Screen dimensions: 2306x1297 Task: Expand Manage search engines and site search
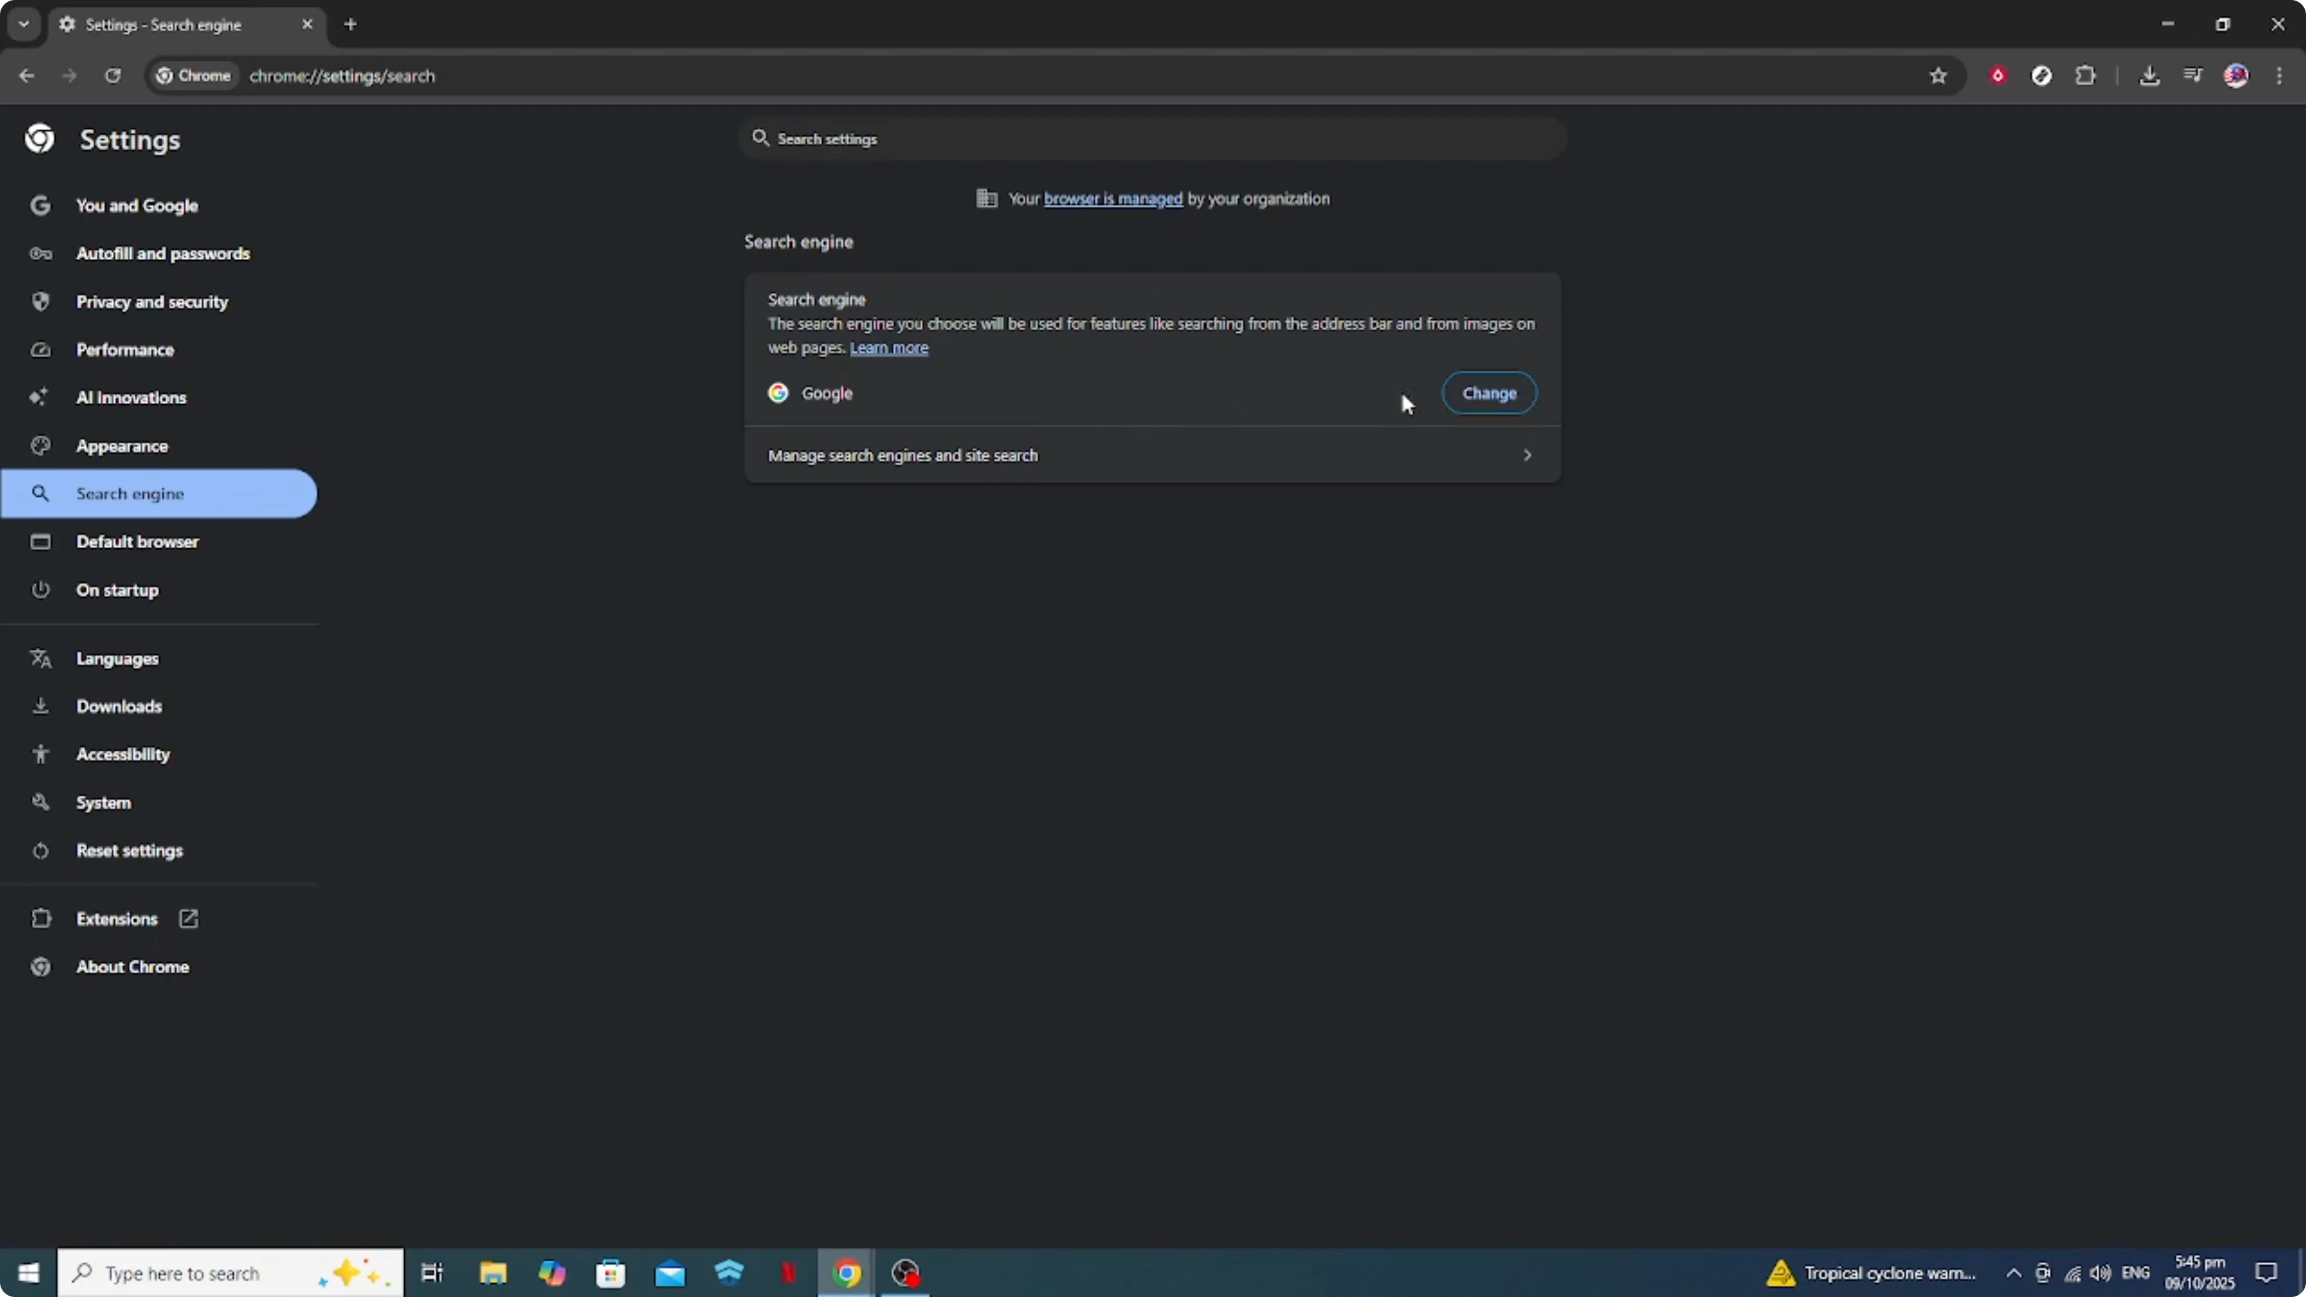click(1152, 456)
